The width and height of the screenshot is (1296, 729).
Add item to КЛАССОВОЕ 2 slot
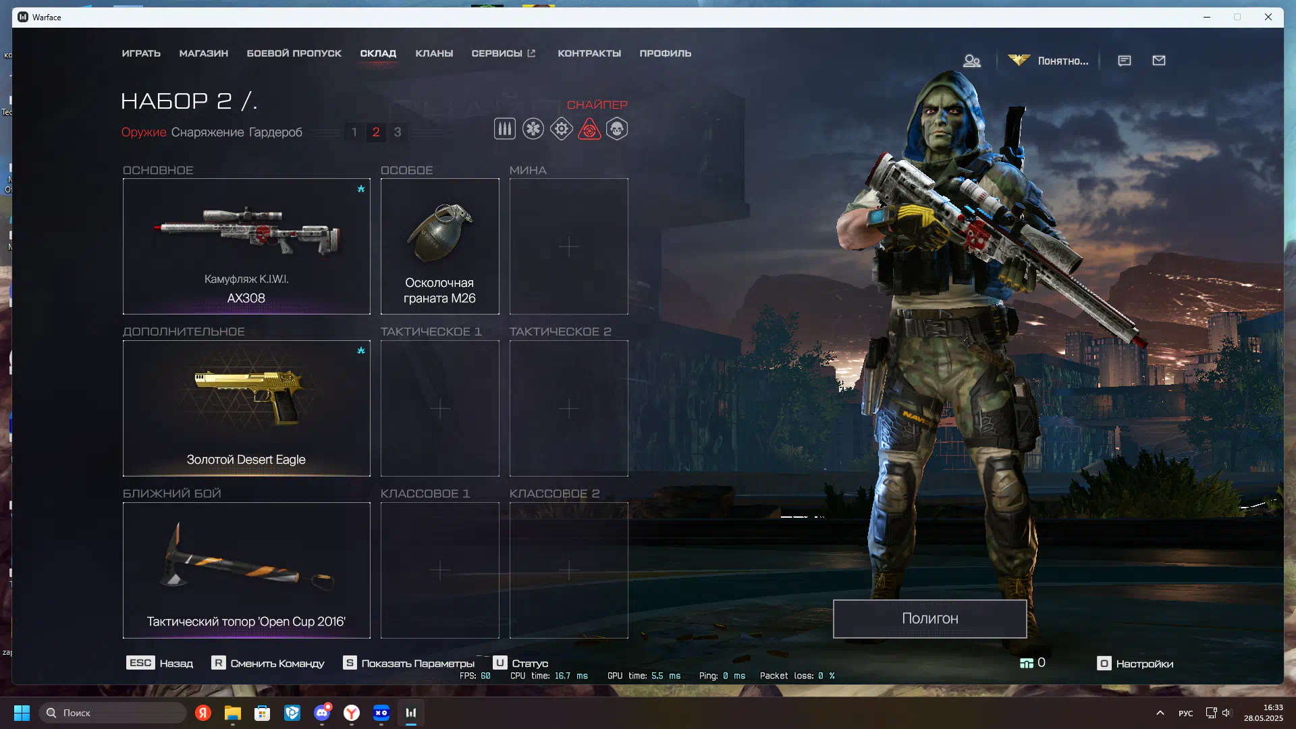coord(568,570)
